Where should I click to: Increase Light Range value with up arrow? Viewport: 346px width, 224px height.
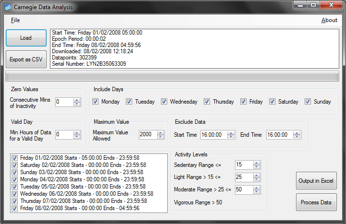(x=257, y=176)
